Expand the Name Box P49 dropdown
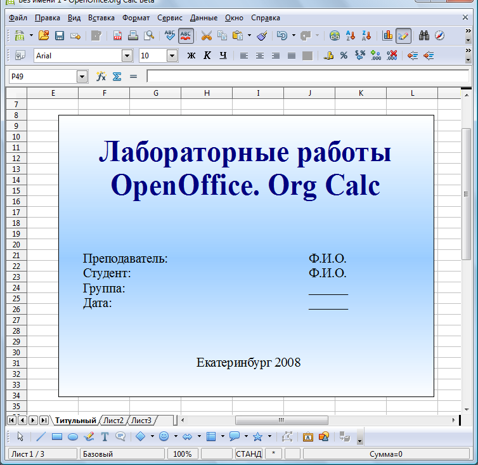Screen dimensions: 478x465 pyautogui.click(x=82, y=77)
